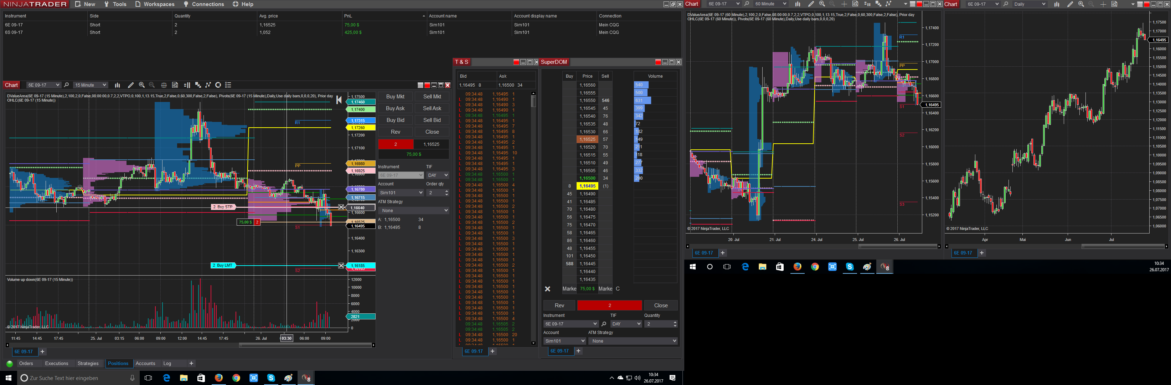Click Sell Bid in Chart Trader
Screen dimensions: 1171x385
coord(432,120)
